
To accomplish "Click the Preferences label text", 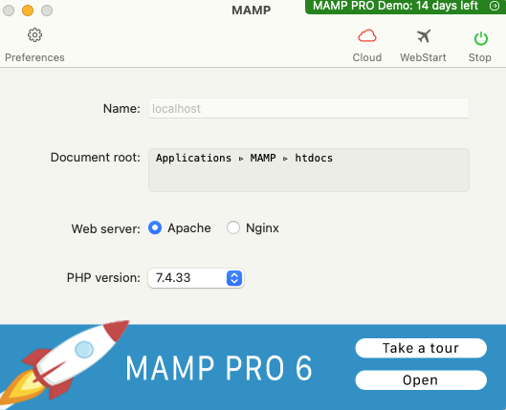I will pyautogui.click(x=34, y=57).
